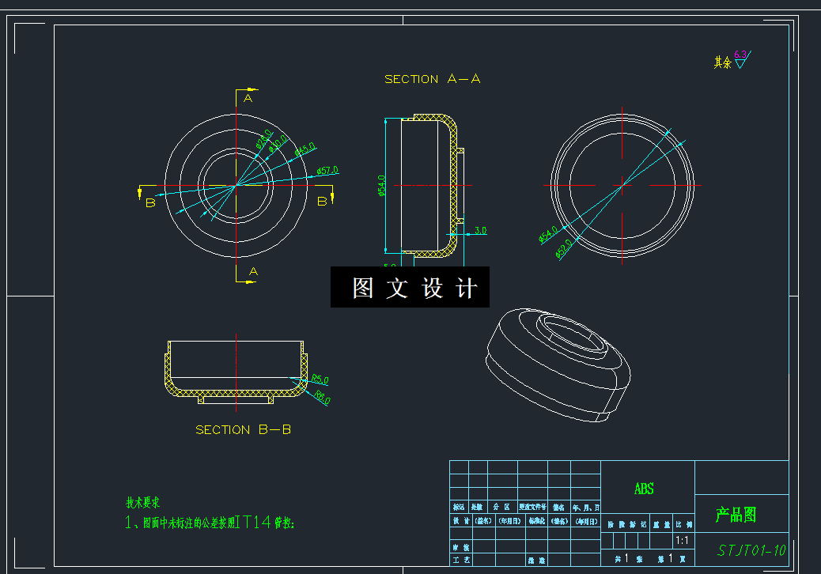Screen dimensions: 821x574
Task: Click the ABS material label
Action: click(x=644, y=489)
